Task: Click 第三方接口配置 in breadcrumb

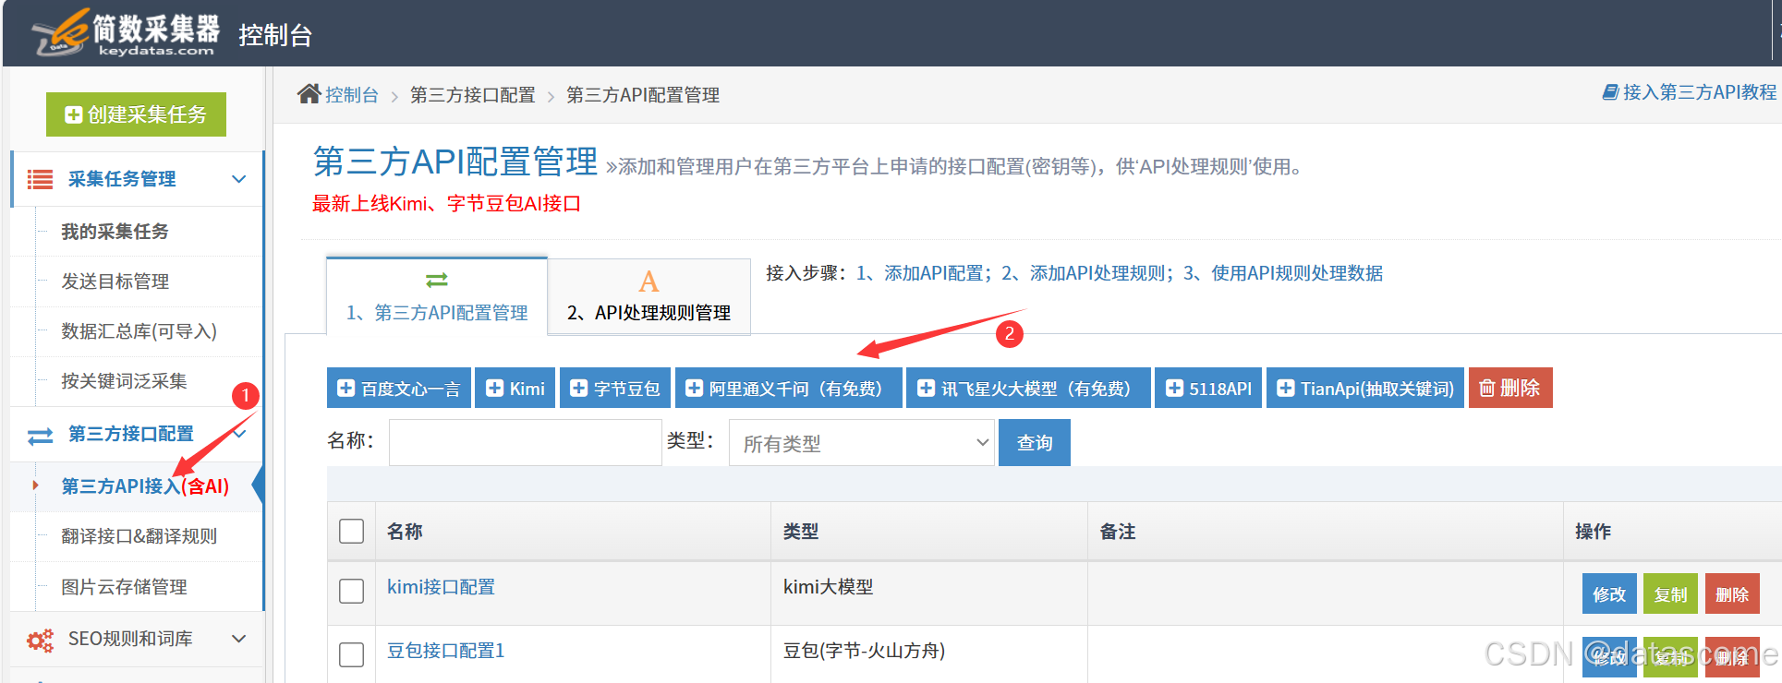Action: (472, 95)
